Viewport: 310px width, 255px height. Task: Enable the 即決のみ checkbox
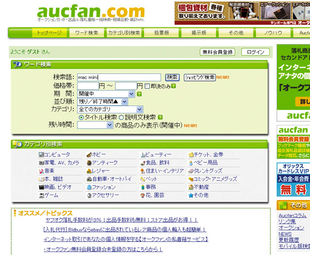[x=147, y=87]
